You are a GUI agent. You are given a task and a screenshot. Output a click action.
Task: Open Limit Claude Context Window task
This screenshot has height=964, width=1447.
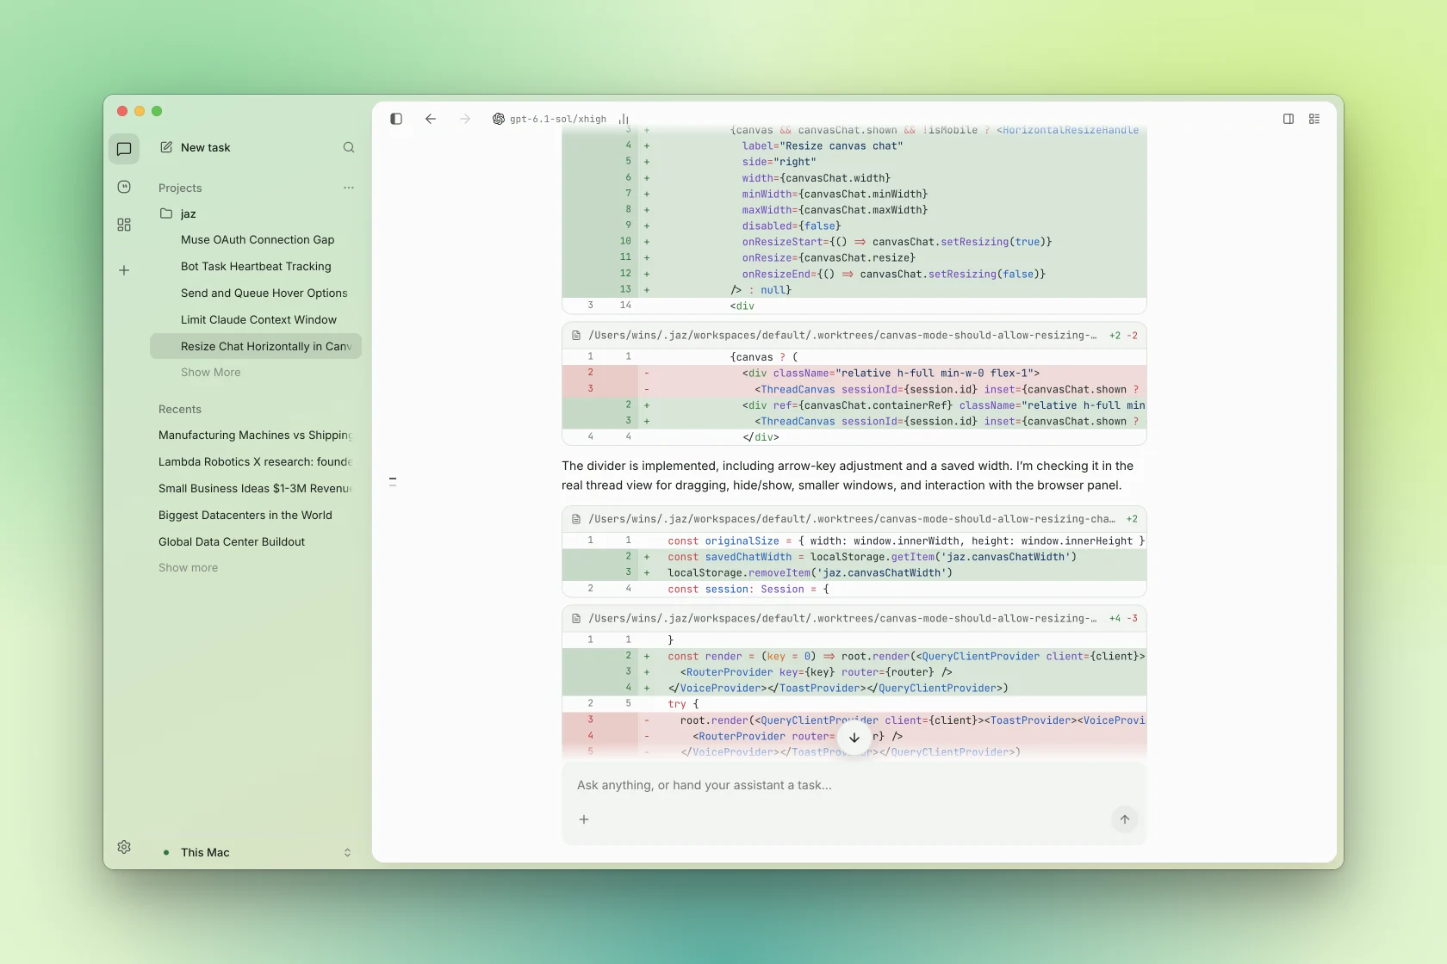[x=257, y=319]
